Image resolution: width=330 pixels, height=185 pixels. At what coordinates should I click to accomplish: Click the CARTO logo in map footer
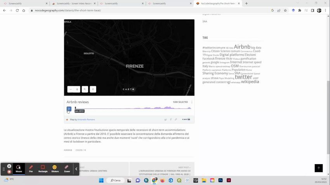(x=186, y=120)
